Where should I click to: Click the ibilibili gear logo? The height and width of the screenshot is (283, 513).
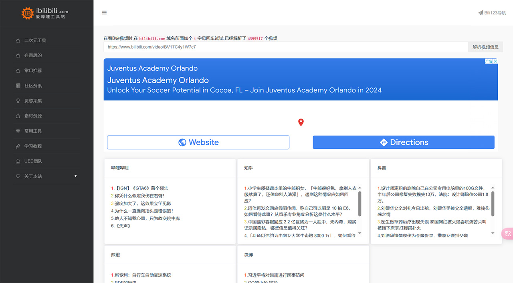pyautogui.click(x=28, y=13)
